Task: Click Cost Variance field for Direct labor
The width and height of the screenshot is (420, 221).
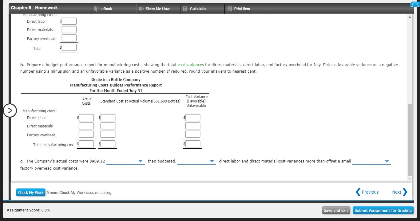Action: (x=193, y=118)
